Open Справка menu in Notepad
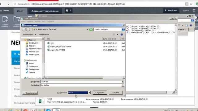Viewport: 198px width, 111px height. click(50, 22)
